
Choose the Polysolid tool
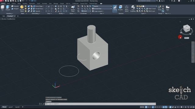point(15,6)
